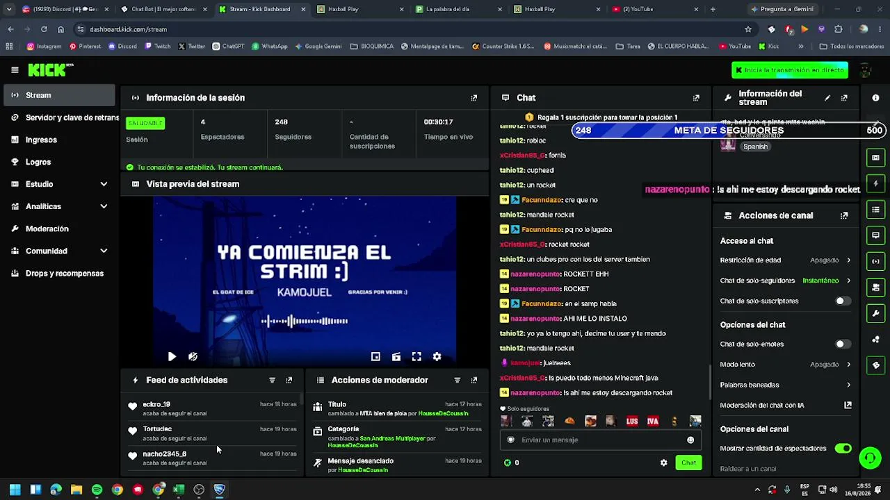Screen dimensions: 890x500
Task: Open File Explorer from the taskbar
Action: click(76, 490)
